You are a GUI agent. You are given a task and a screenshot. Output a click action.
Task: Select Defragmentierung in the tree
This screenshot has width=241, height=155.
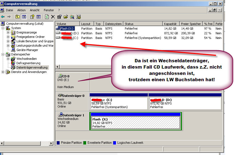[28, 63]
